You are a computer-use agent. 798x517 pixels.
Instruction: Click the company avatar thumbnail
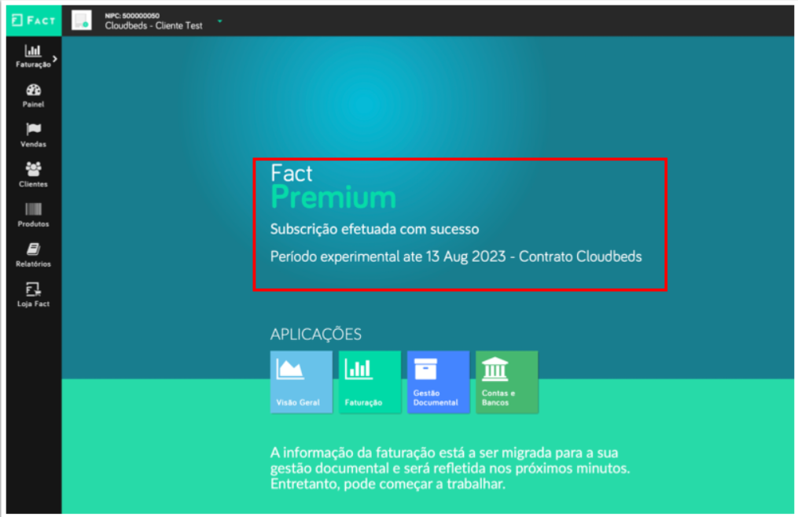(82, 20)
